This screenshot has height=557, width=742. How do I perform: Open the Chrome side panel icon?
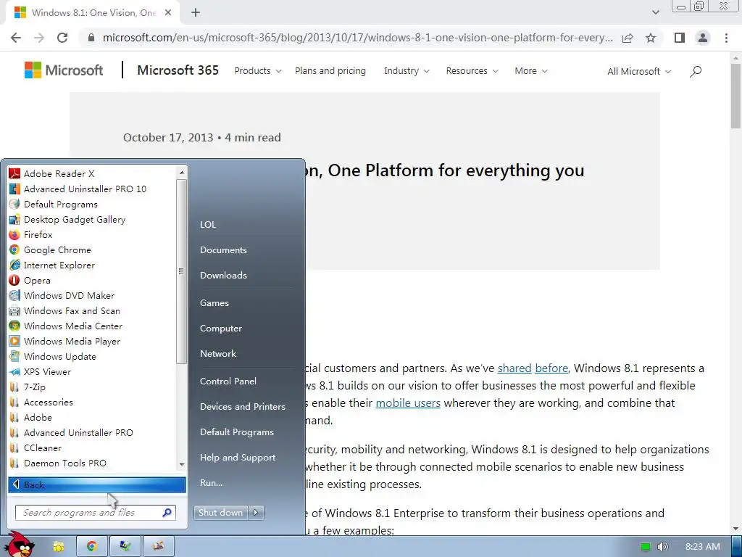coord(680,38)
